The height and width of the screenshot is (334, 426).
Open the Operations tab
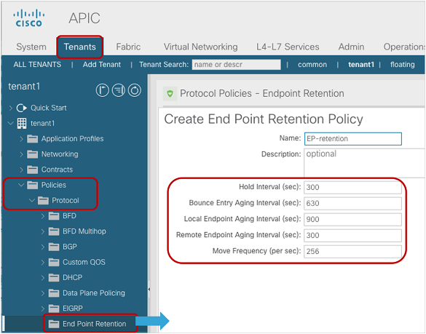(x=404, y=47)
